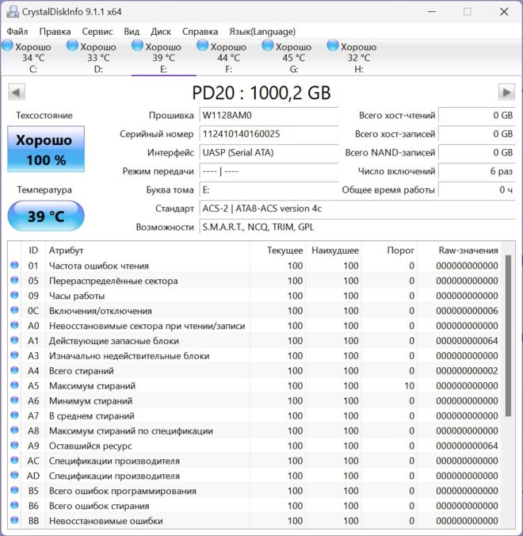
Task: Select row Часы работы
Action: click(254, 296)
